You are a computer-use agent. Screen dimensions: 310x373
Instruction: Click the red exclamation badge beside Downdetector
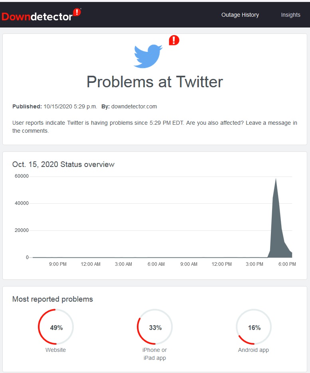(x=77, y=12)
